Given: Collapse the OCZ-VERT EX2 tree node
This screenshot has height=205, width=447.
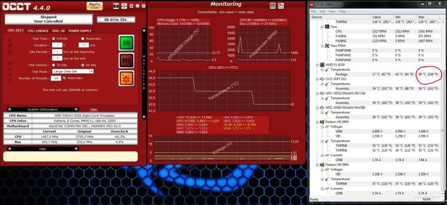Looking at the screenshot, I should coord(318,79).
